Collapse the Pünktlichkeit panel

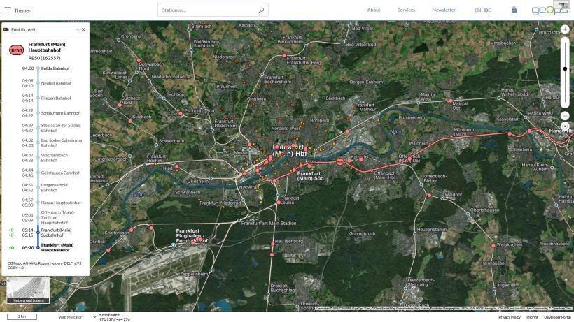(77, 29)
